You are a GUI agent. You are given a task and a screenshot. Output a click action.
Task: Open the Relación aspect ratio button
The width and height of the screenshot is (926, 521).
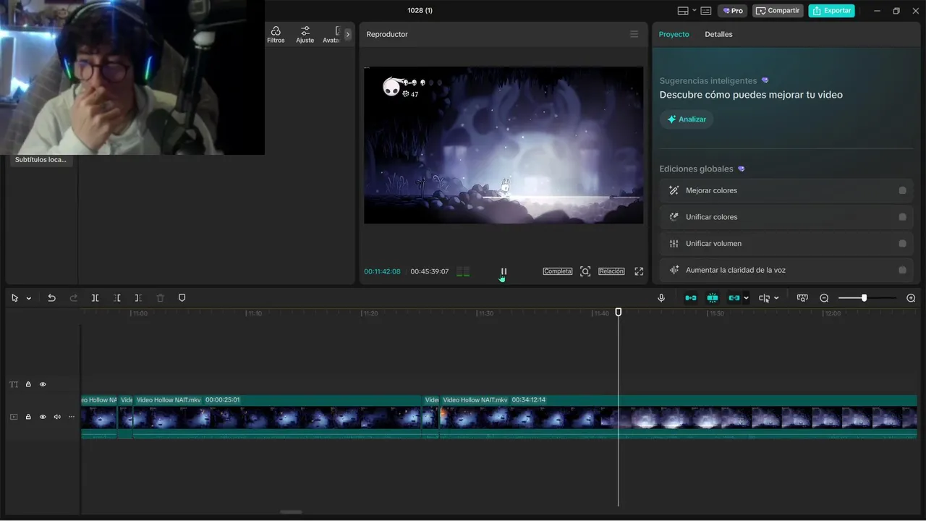[x=611, y=271]
